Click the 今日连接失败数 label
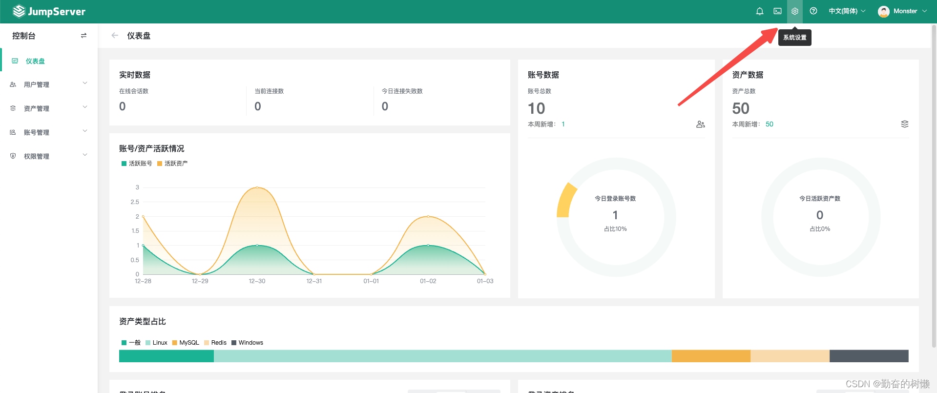Image resolution: width=937 pixels, height=393 pixels. (402, 91)
